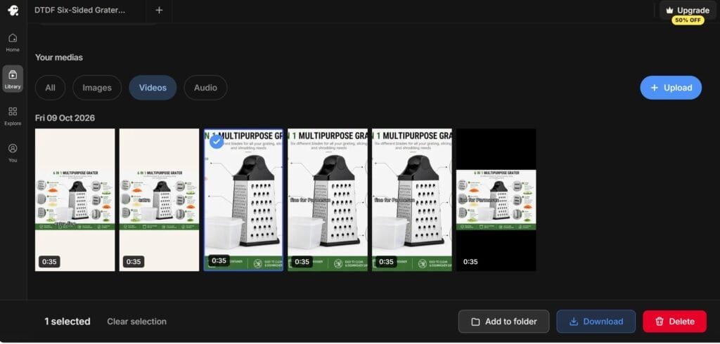Download the selected video
The image size is (720, 344).
[596, 322]
